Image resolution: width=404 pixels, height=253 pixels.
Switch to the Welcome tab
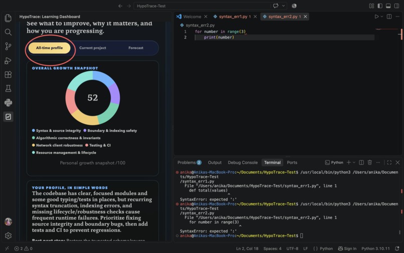click(x=192, y=16)
